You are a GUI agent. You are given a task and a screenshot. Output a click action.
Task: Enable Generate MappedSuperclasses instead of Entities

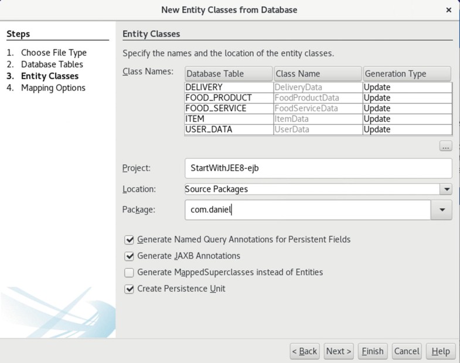(129, 272)
